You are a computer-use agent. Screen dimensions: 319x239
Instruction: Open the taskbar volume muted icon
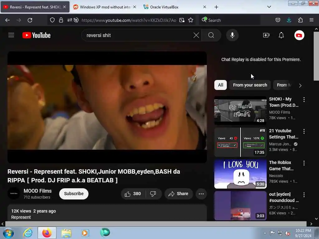[288, 233]
